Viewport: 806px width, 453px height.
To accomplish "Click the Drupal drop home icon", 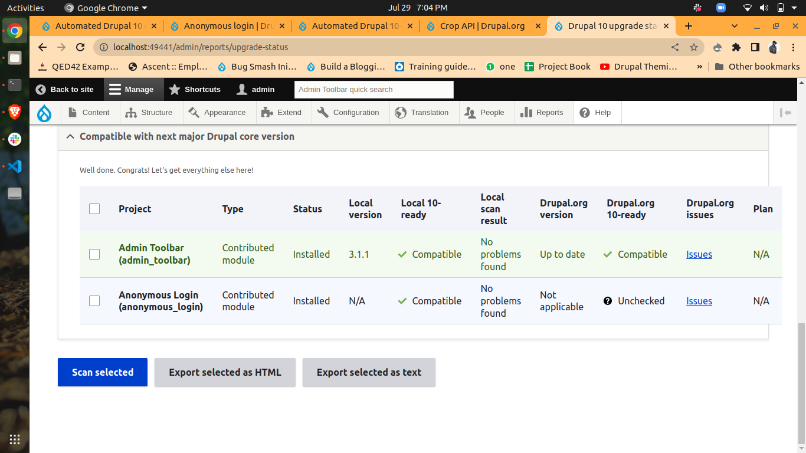I will pyautogui.click(x=44, y=113).
